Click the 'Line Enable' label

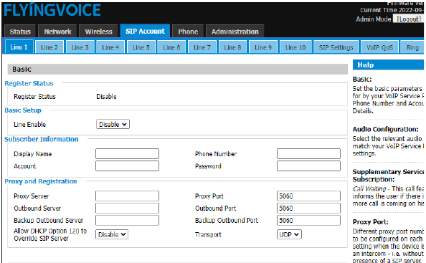(30, 125)
